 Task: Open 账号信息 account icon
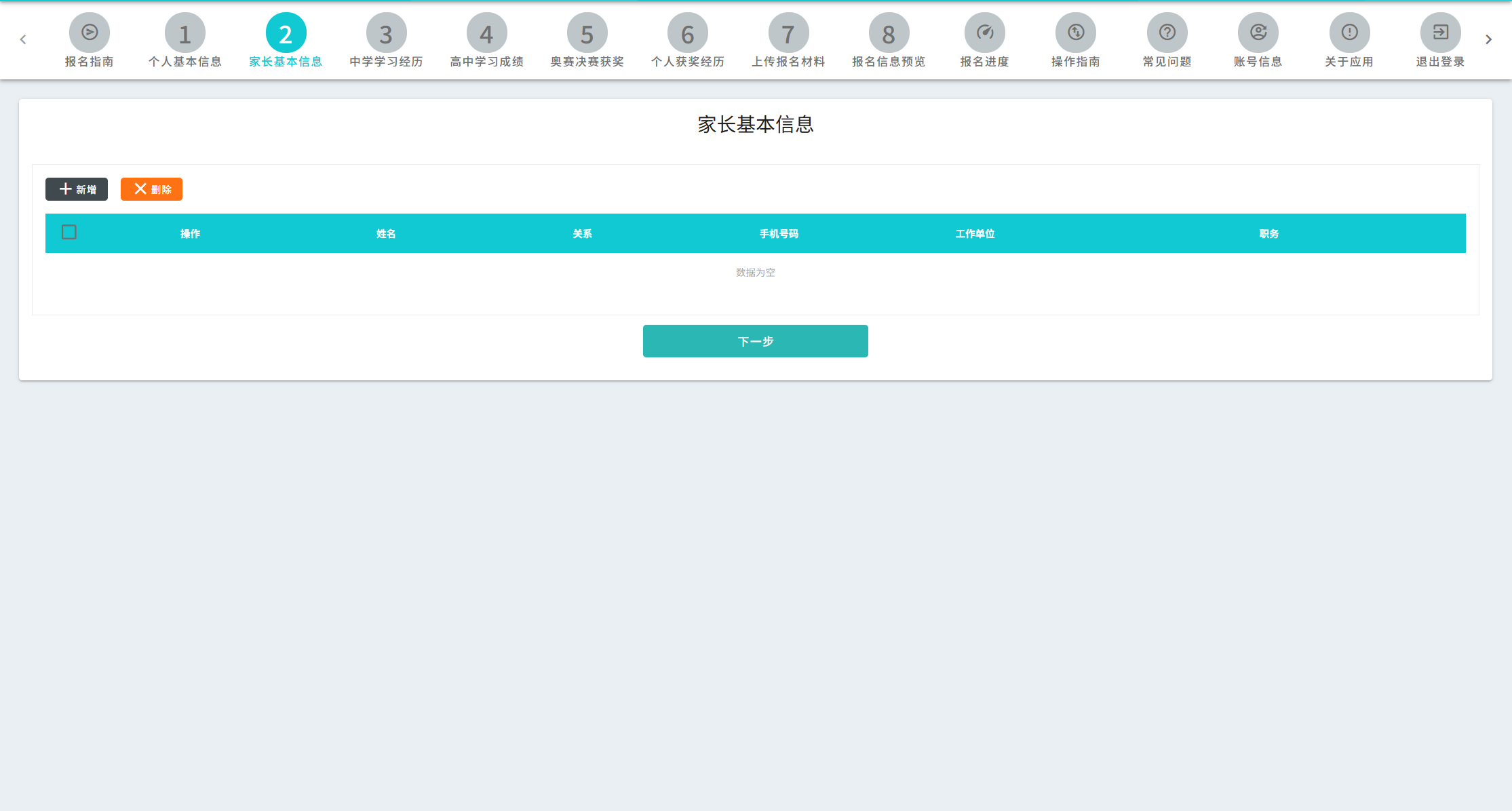[x=1258, y=33]
